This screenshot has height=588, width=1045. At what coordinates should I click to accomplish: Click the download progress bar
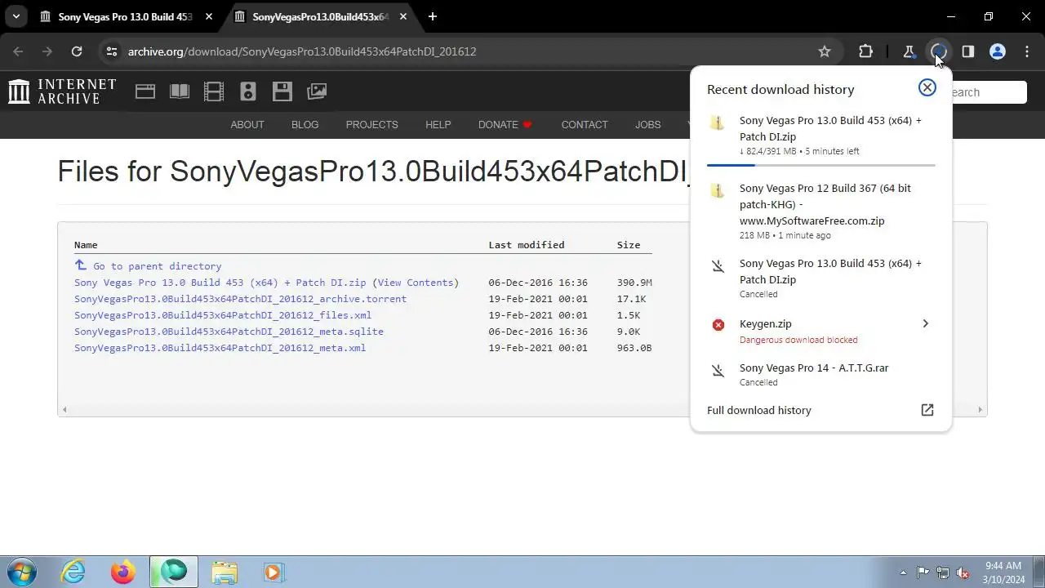point(820,165)
